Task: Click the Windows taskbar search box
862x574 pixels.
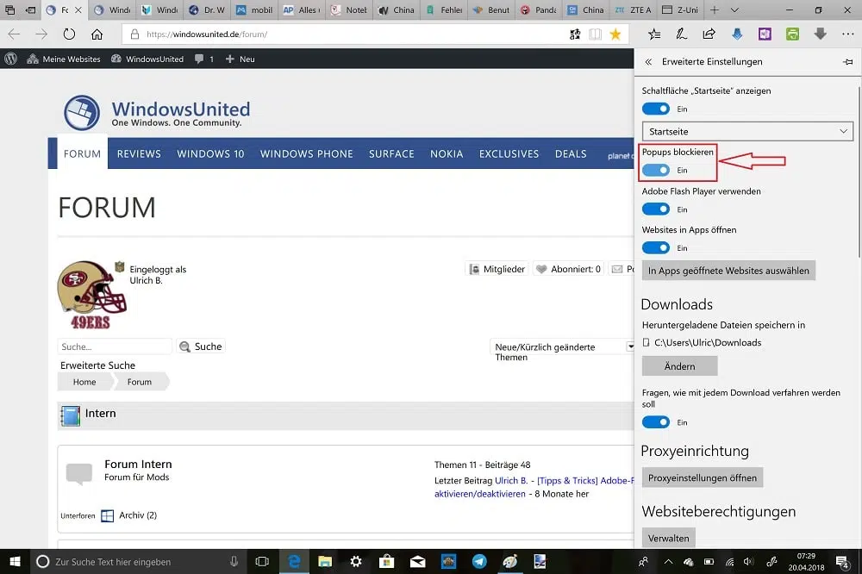Action: tap(139, 561)
